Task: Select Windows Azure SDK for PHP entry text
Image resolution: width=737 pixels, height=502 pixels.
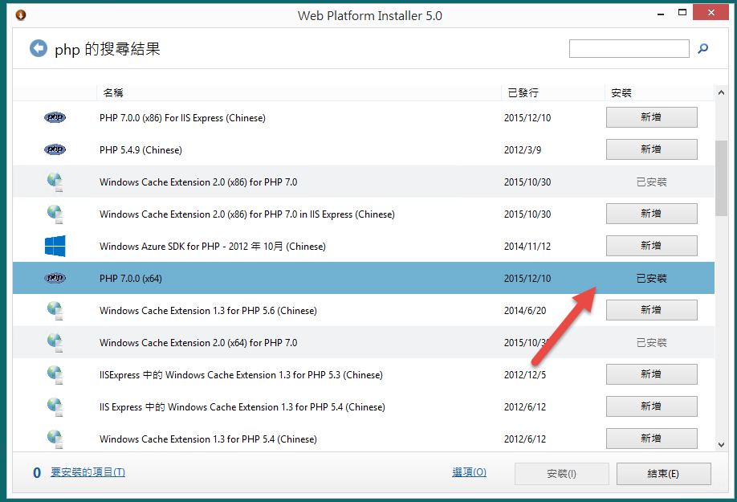Action: click(213, 247)
